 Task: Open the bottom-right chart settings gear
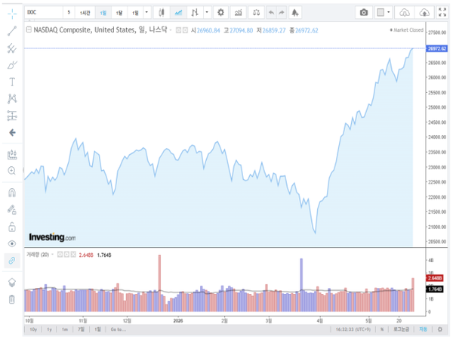pos(439,329)
